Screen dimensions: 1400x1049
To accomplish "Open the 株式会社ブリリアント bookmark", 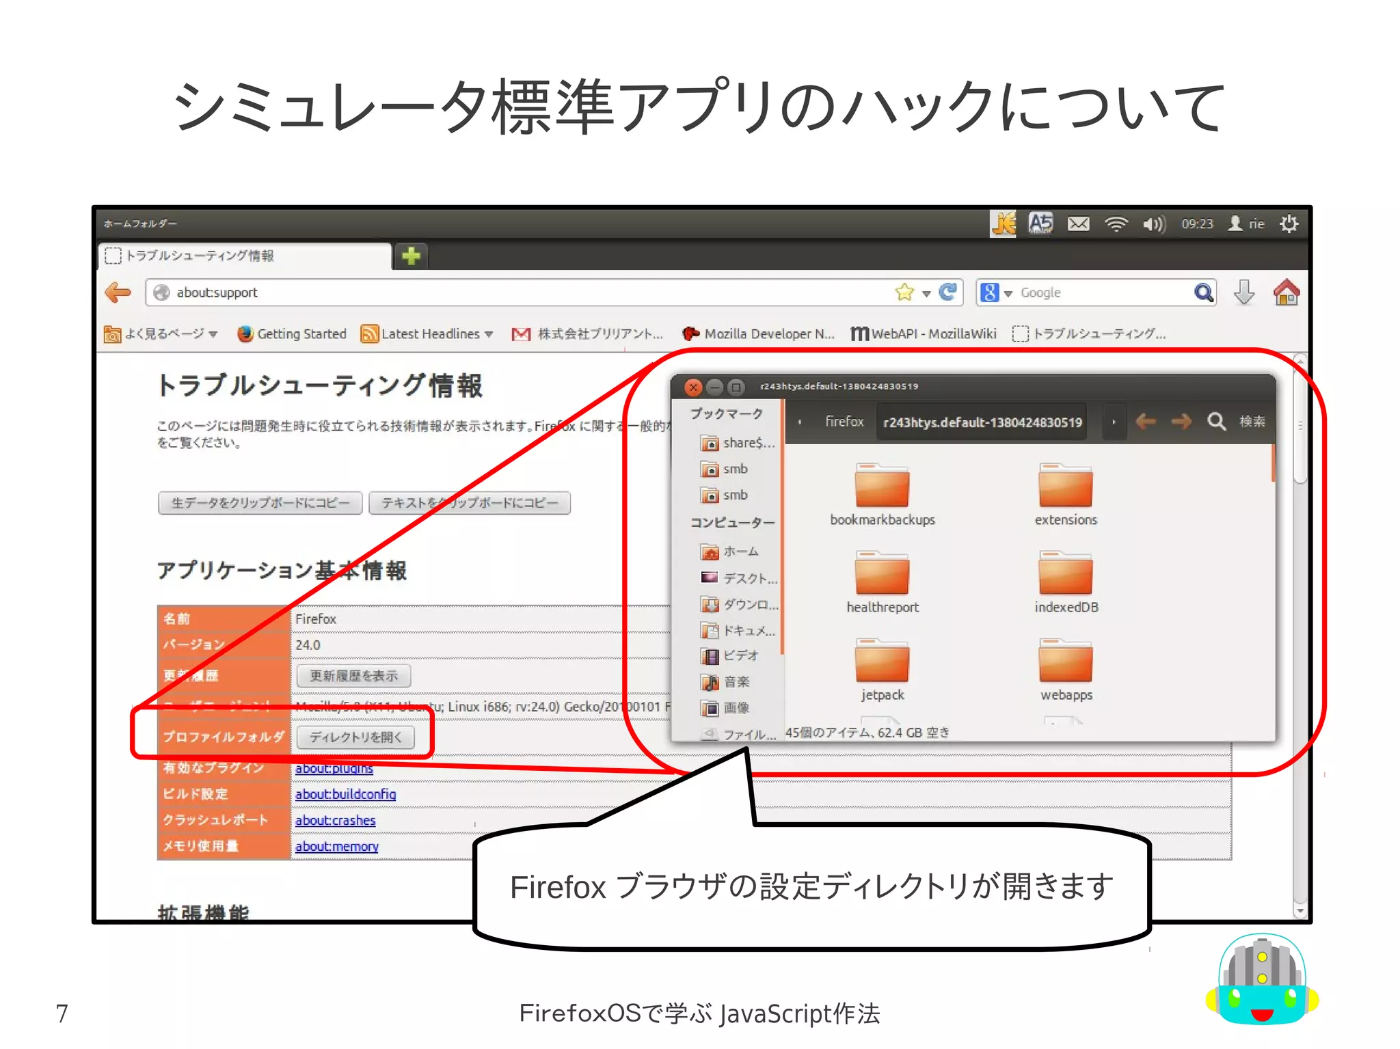I will (588, 333).
